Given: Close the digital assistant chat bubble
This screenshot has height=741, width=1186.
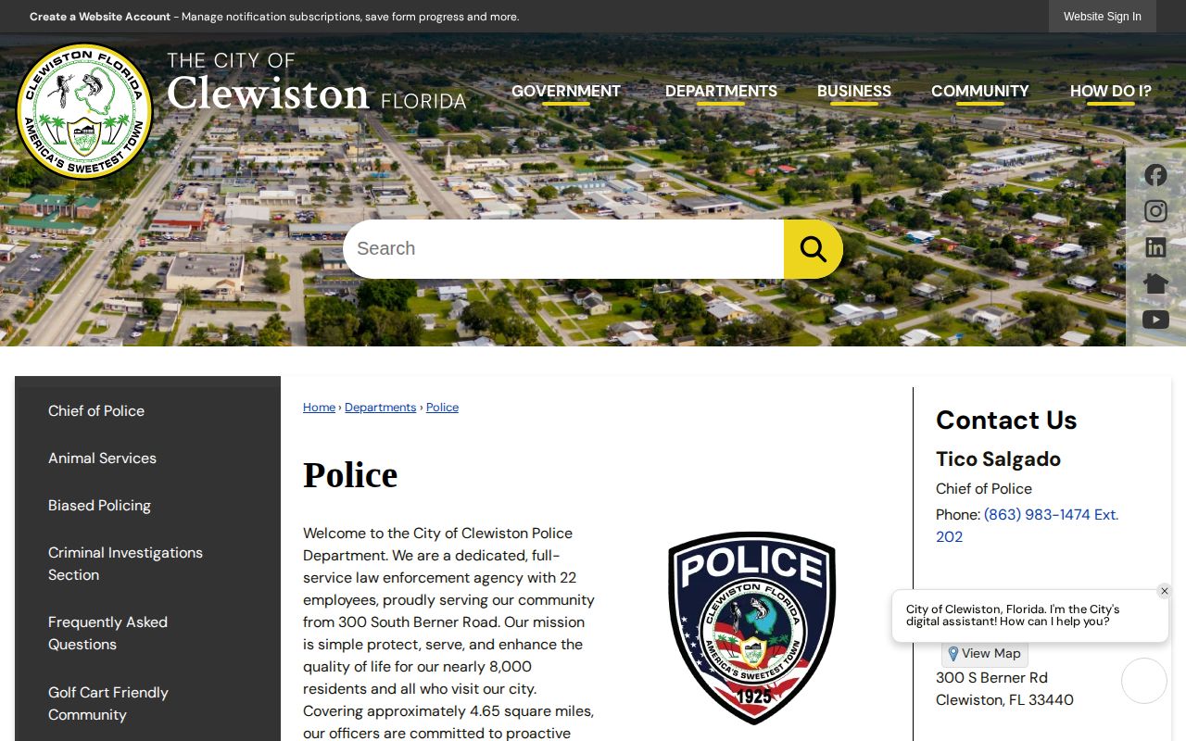Looking at the screenshot, I should tap(1165, 591).
